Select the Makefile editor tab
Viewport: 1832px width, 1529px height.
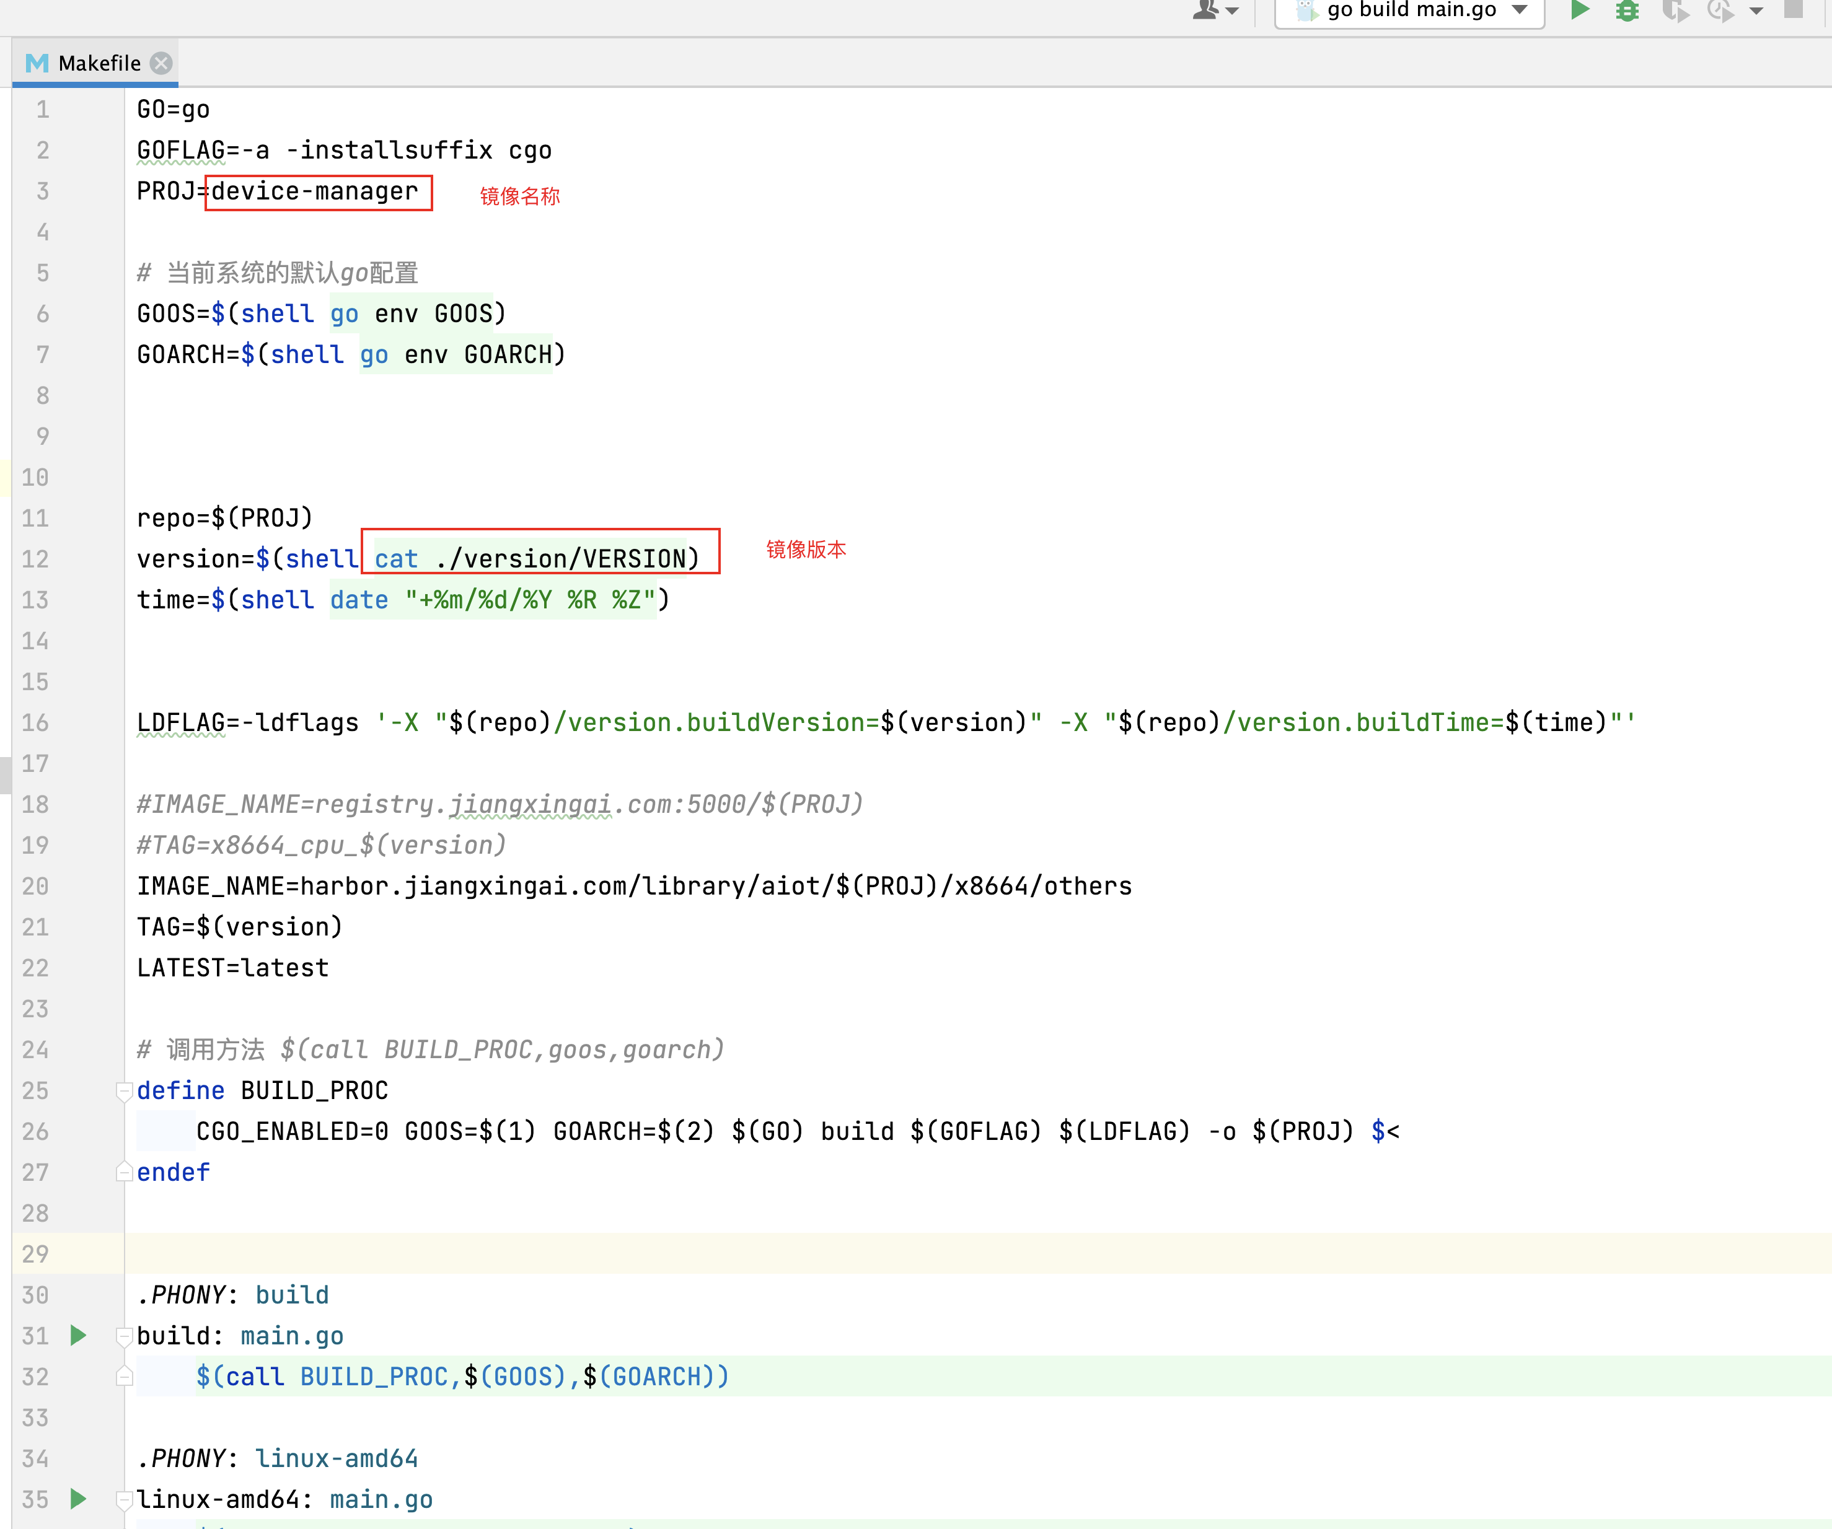pos(99,63)
